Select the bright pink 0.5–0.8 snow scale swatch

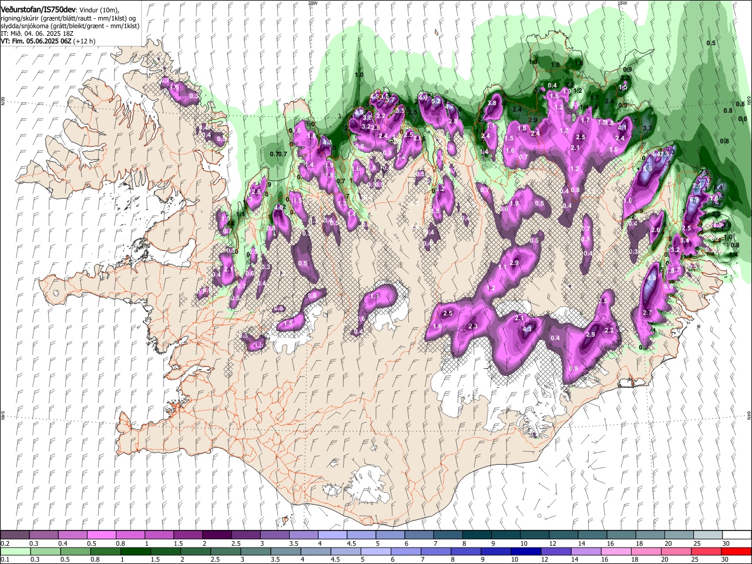coord(101,535)
